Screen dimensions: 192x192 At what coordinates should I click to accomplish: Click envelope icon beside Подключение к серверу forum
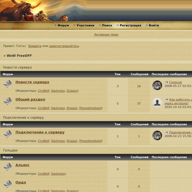(7, 134)
